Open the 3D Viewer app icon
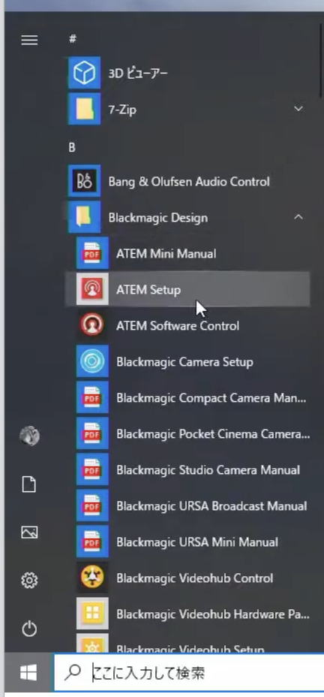 [84, 72]
